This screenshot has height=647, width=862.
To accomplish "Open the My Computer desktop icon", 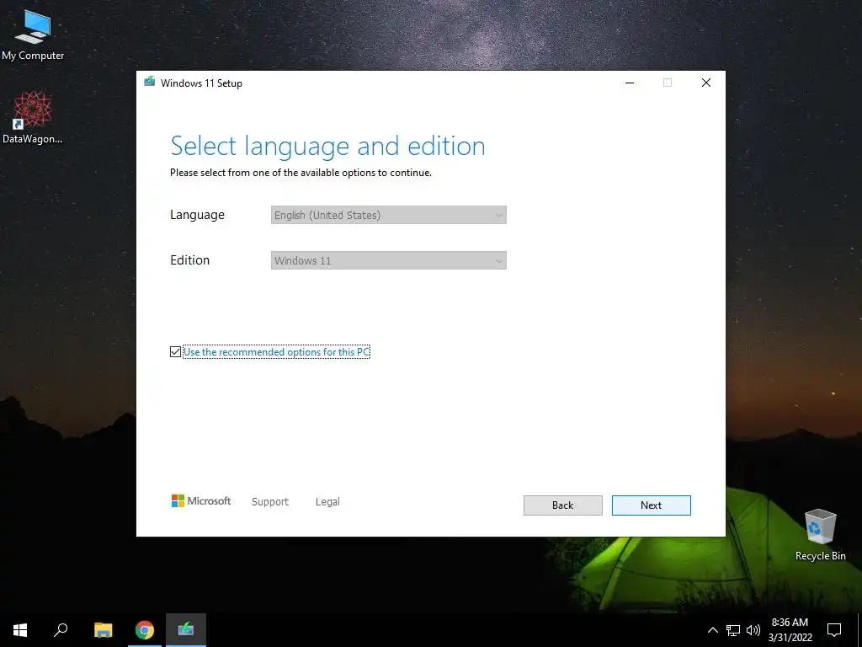I will click(33, 35).
